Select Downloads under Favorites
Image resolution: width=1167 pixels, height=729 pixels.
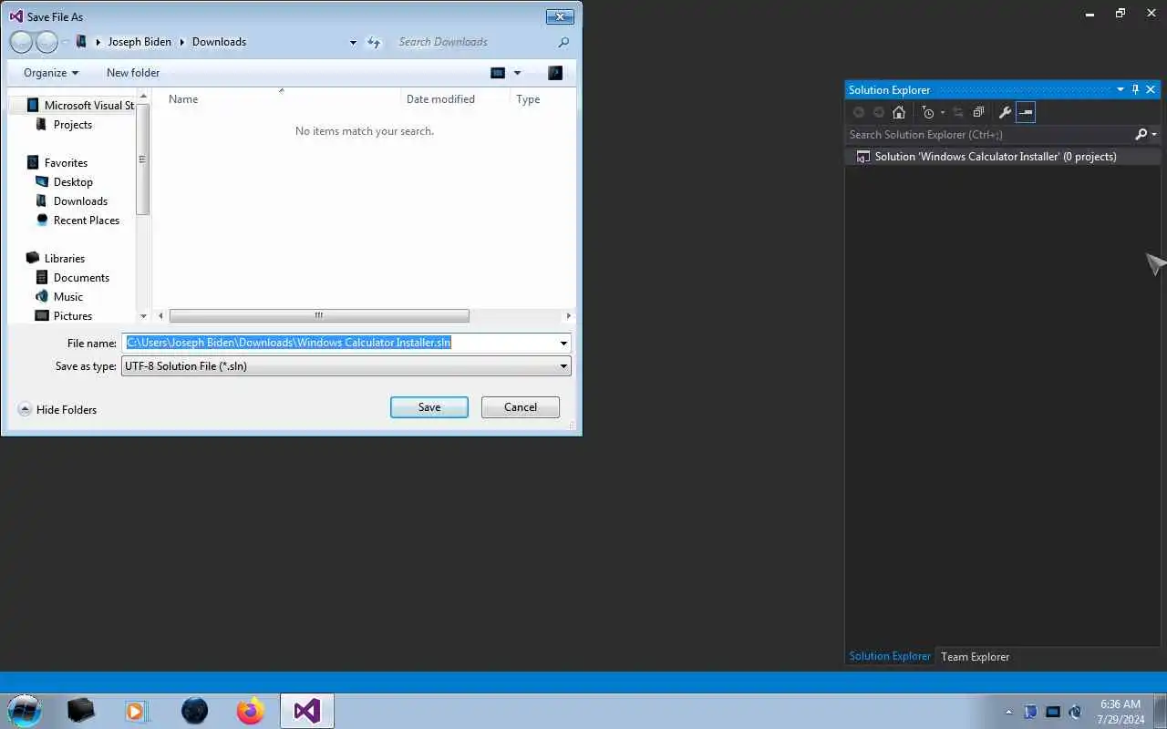tap(71, 201)
